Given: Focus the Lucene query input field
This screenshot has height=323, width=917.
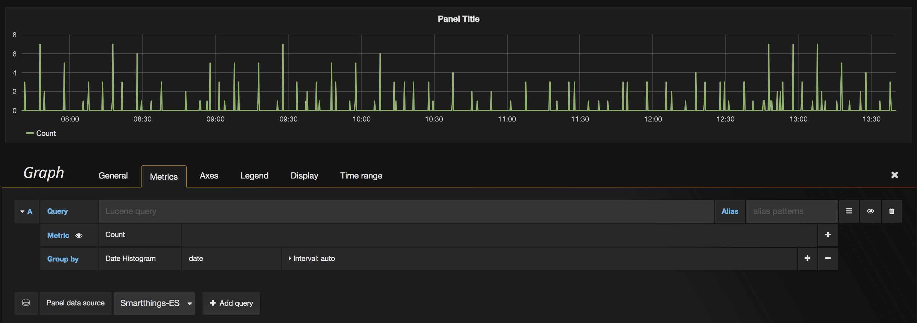Looking at the screenshot, I should [406, 211].
